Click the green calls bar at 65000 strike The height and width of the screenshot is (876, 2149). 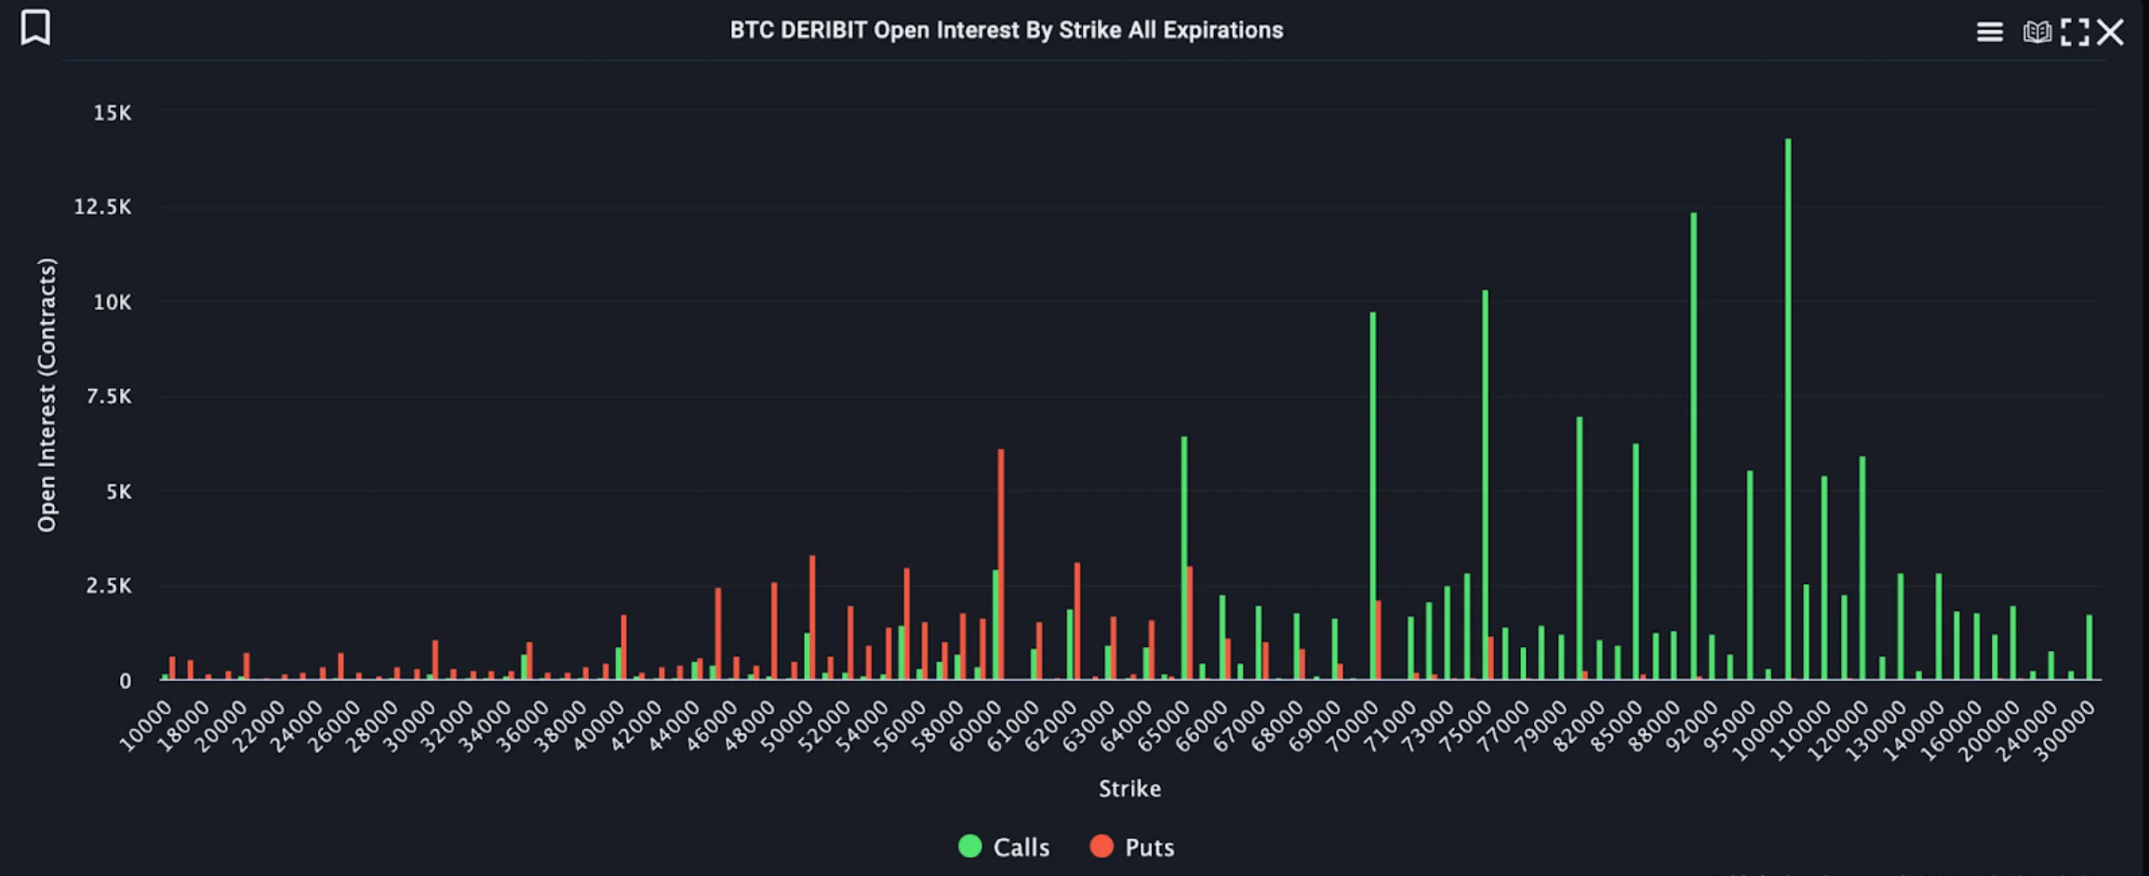pos(1184,558)
